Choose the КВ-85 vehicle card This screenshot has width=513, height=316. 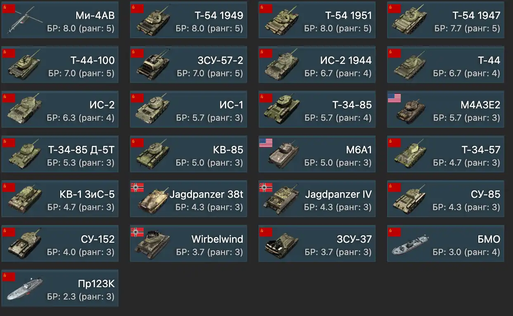pyautogui.click(x=188, y=154)
